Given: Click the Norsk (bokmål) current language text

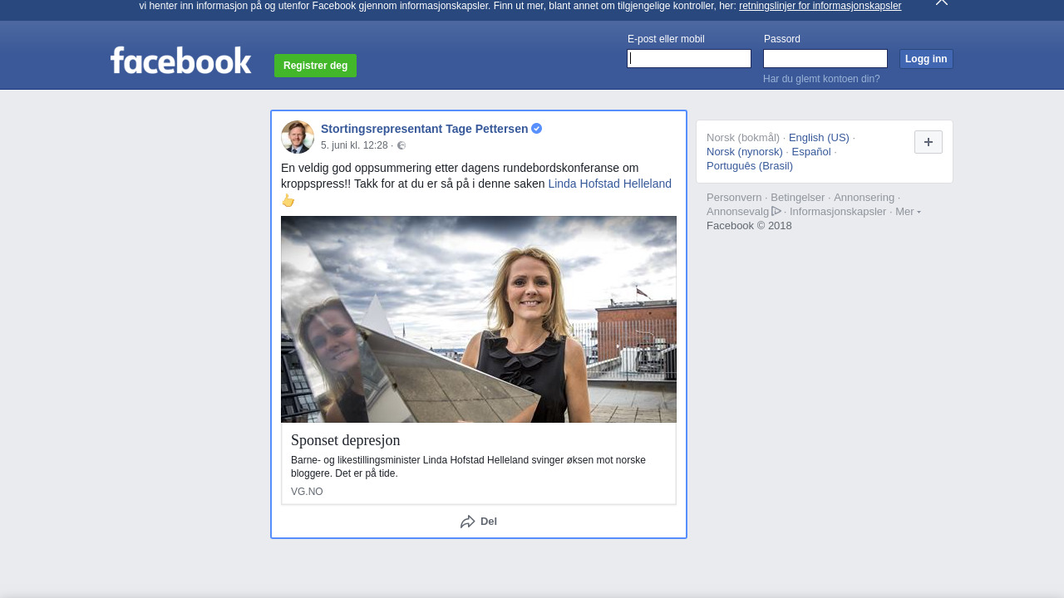Looking at the screenshot, I should pyautogui.click(x=743, y=138).
